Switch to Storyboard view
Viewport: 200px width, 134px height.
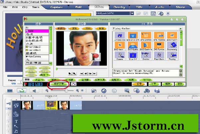point(10,91)
